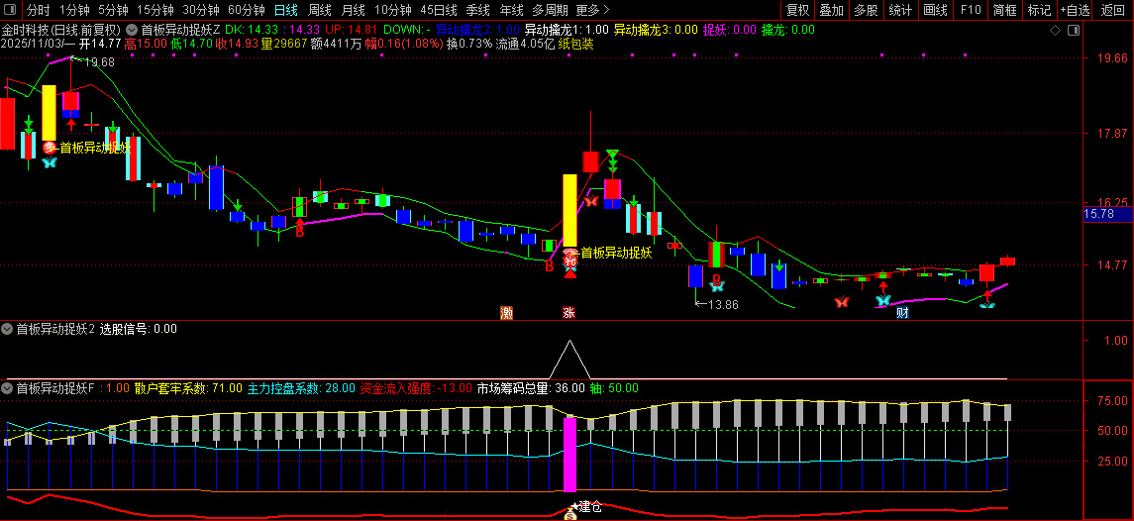Expand the 更多 period options
Image resolution: width=1134 pixels, height=521 pixels.
[592, 10]
